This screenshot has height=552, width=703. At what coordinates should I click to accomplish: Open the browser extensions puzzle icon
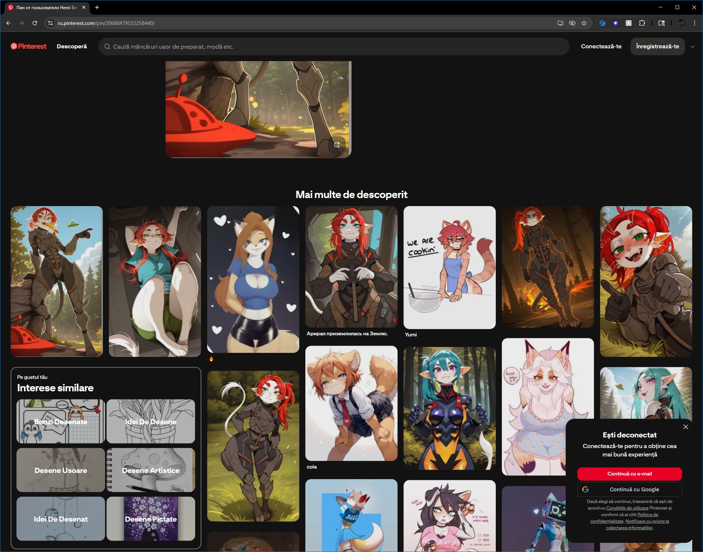click(x=642, y=23)
